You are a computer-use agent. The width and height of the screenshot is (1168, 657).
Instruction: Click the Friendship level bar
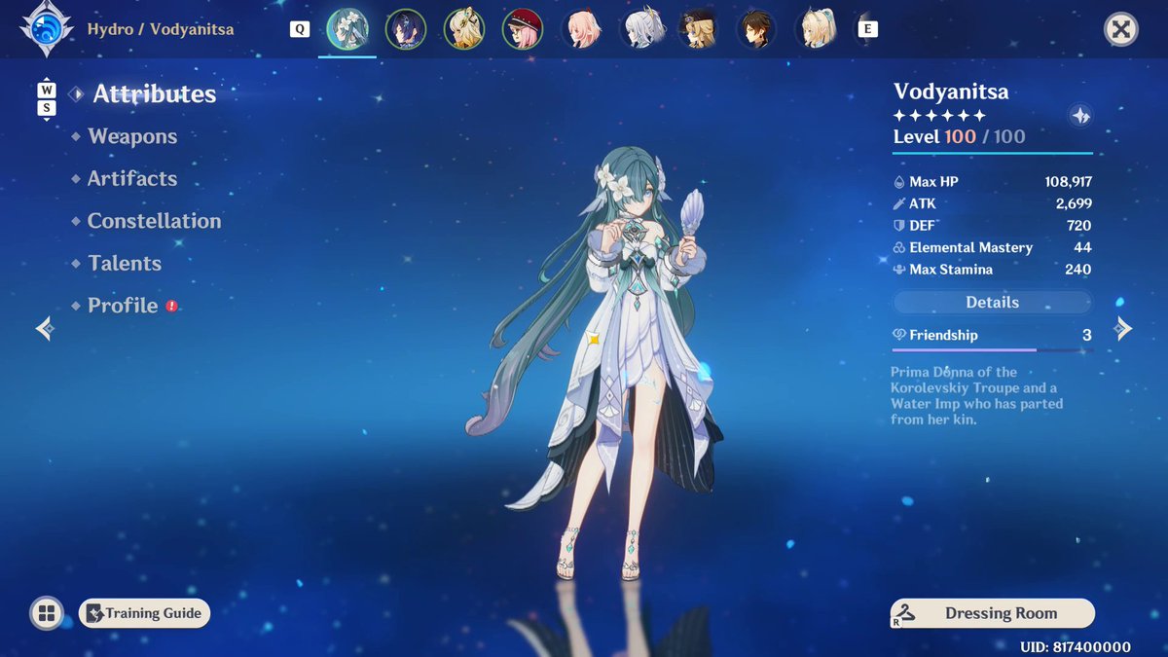[x=992, y=348]
